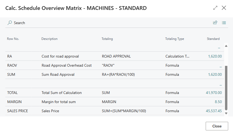The height and width of the screenshot is (136, 233).
Task: Open the Description column header menu
Action: click(49, 39)
